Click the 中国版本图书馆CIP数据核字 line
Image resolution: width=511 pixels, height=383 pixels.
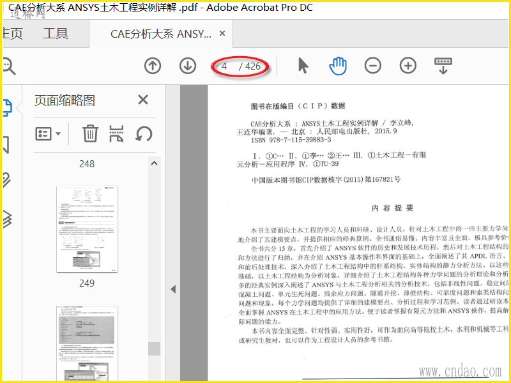point(326,179)
